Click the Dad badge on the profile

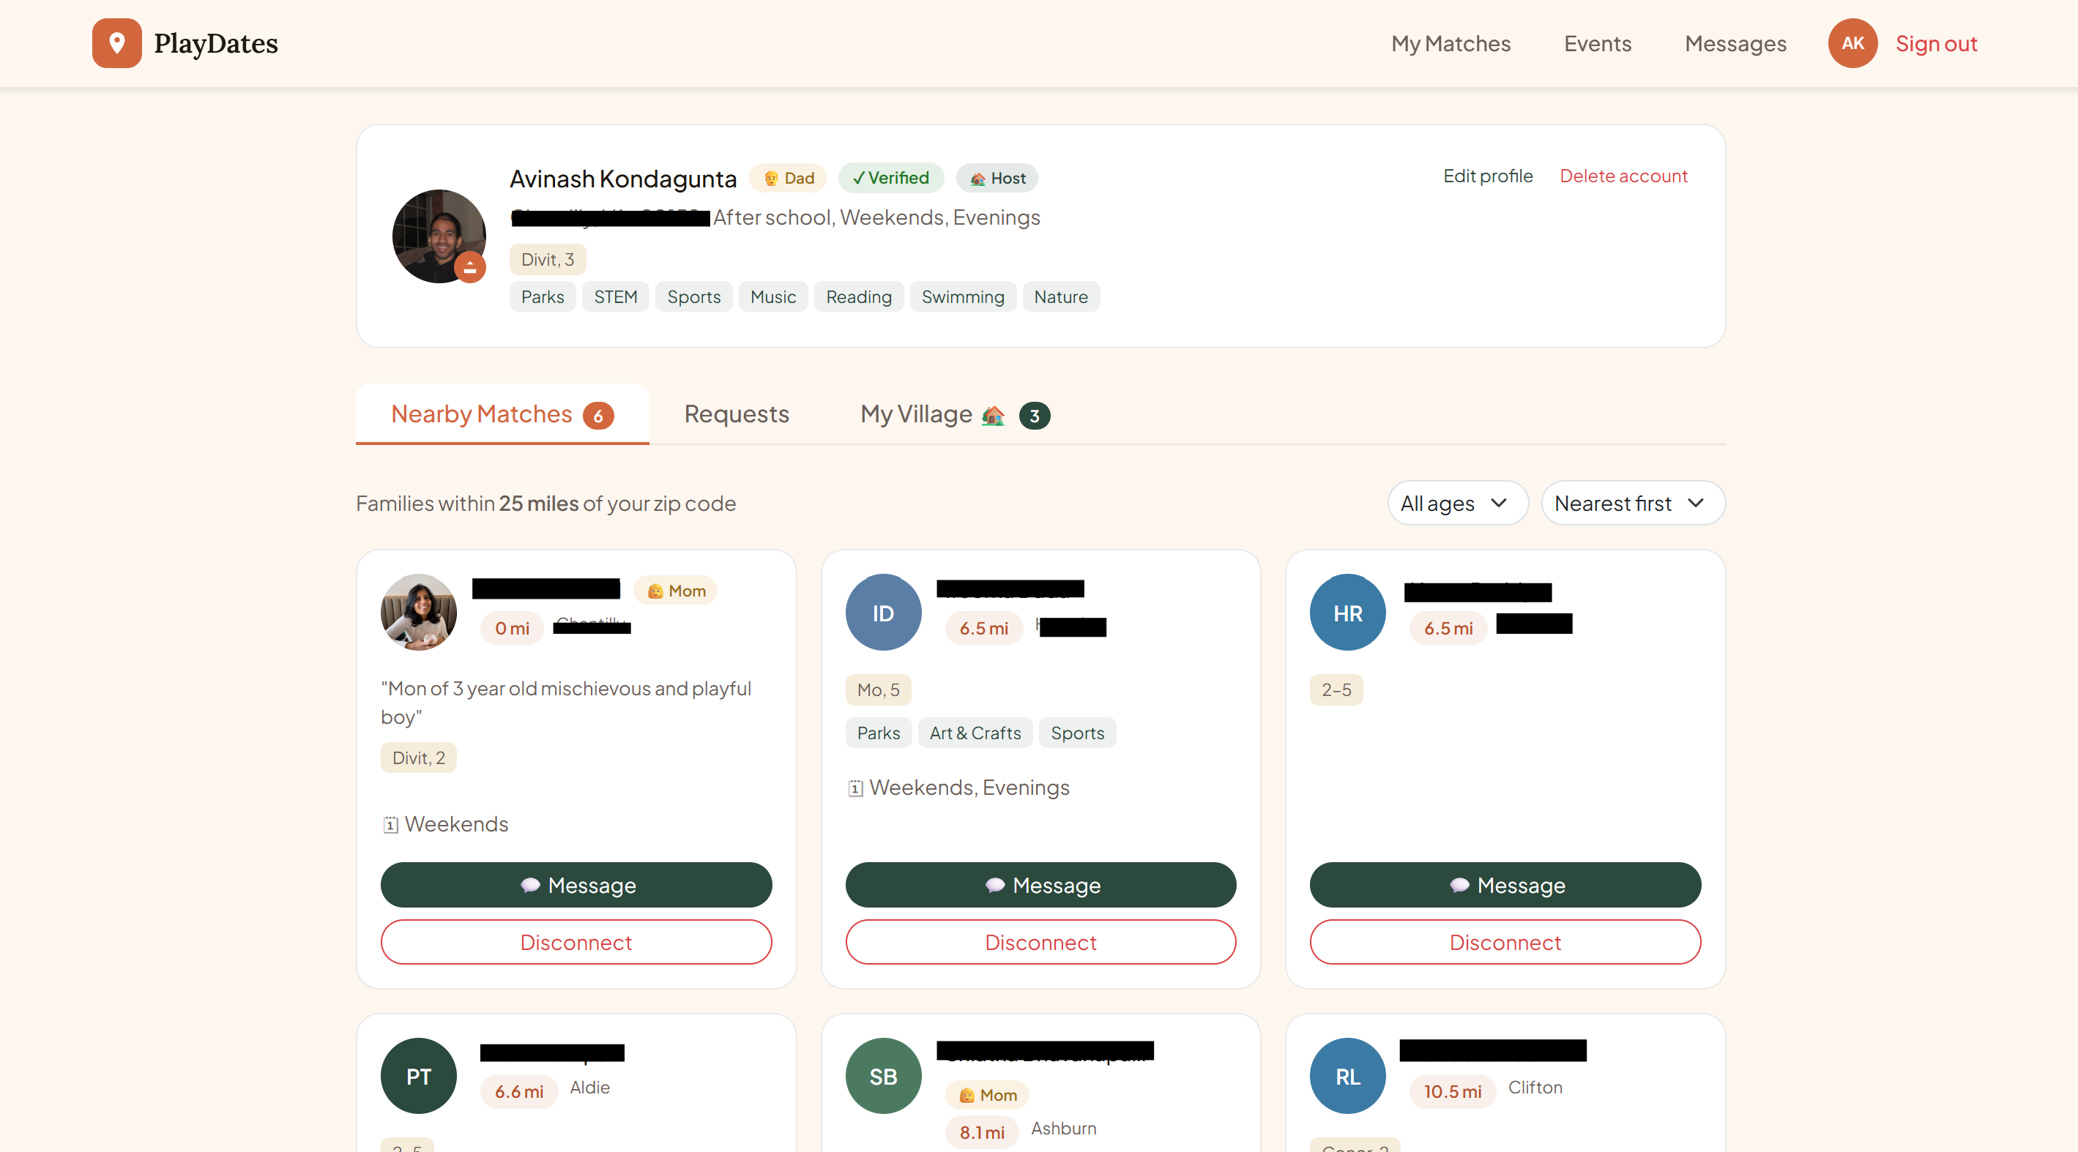point(788,177)
